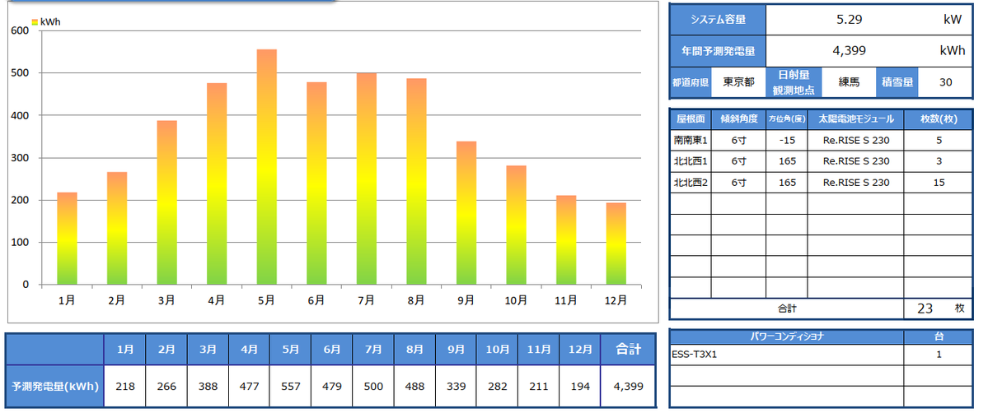
Task: Select the 477 value under 4月
Action: [249, 386]
